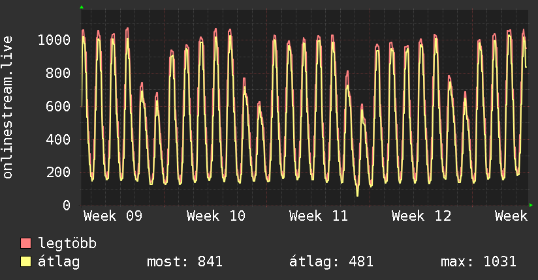Click the red legtöbb legend color swatch

point(26,244)
